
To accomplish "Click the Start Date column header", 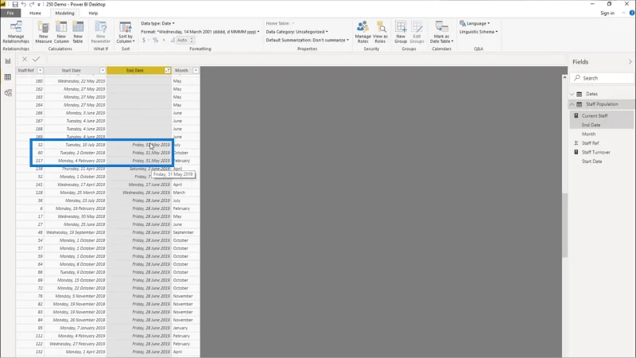I will [x=72, y=70].
